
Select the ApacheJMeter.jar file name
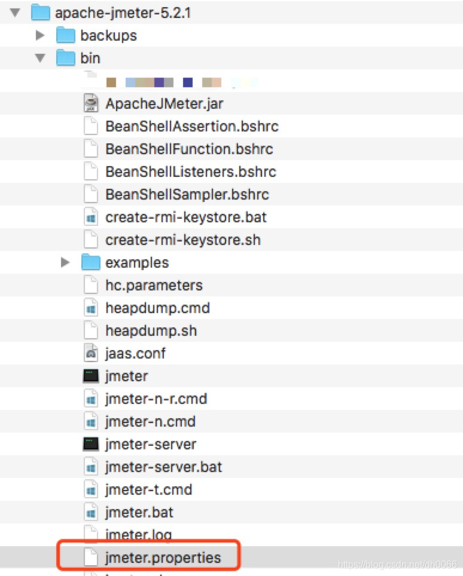click(164, 103)
